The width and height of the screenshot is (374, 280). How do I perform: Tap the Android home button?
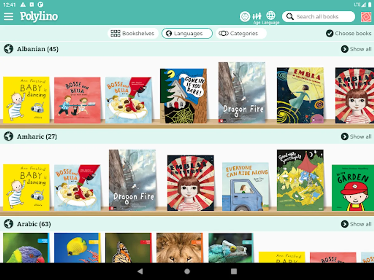click(187, 271)
